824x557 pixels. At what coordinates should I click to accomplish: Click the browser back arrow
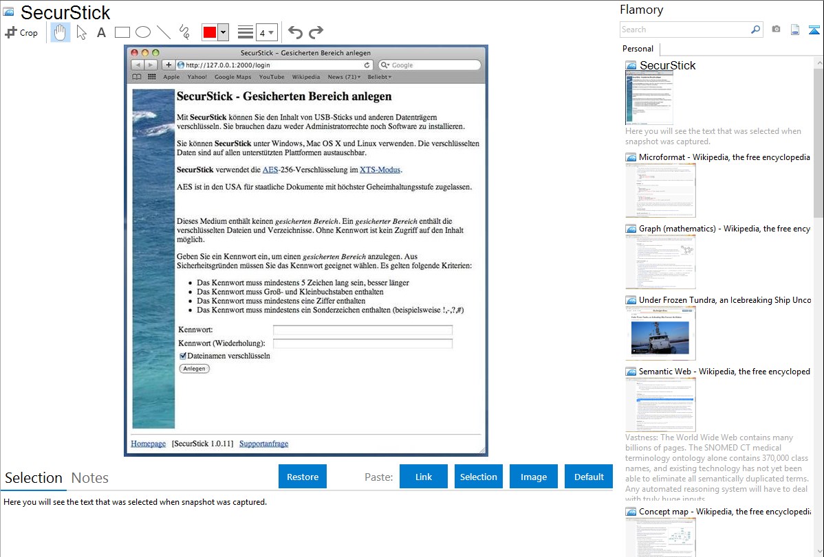[x=137, y=65]
